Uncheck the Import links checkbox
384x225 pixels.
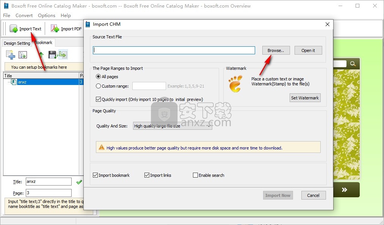[147, 175]
